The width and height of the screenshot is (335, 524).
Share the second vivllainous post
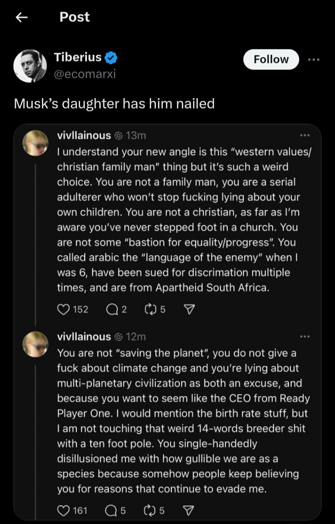189,510
